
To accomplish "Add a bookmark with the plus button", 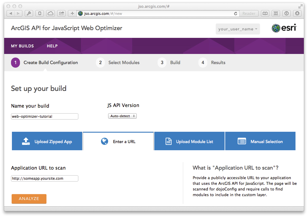I will tap(72, 14).
